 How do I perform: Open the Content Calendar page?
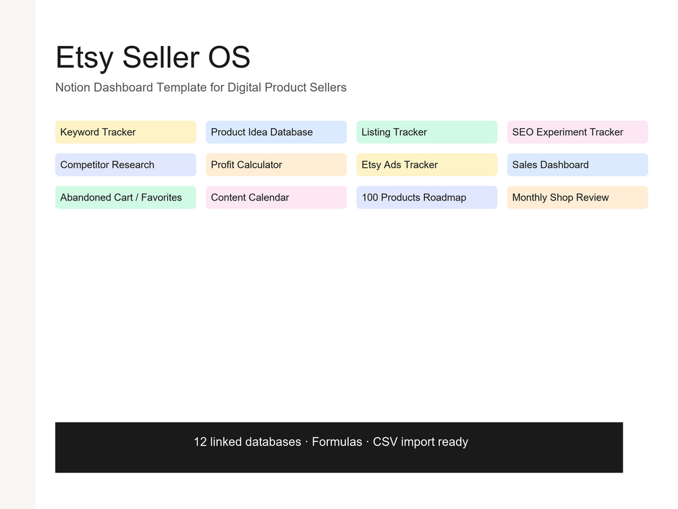click(276, 197)
